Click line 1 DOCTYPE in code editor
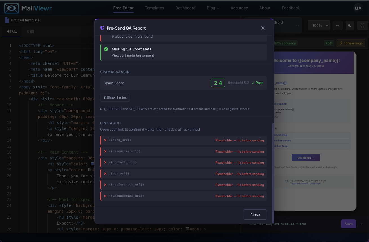The width and height of the screenshot is (369, 242). (x=37, y=46)
